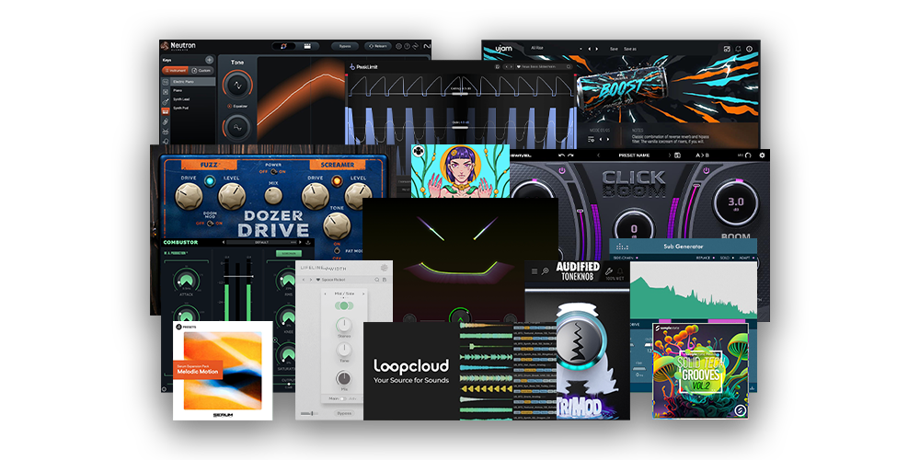
Task: Select the drum icon in Neutron sidebar
Action: point(166,132)
